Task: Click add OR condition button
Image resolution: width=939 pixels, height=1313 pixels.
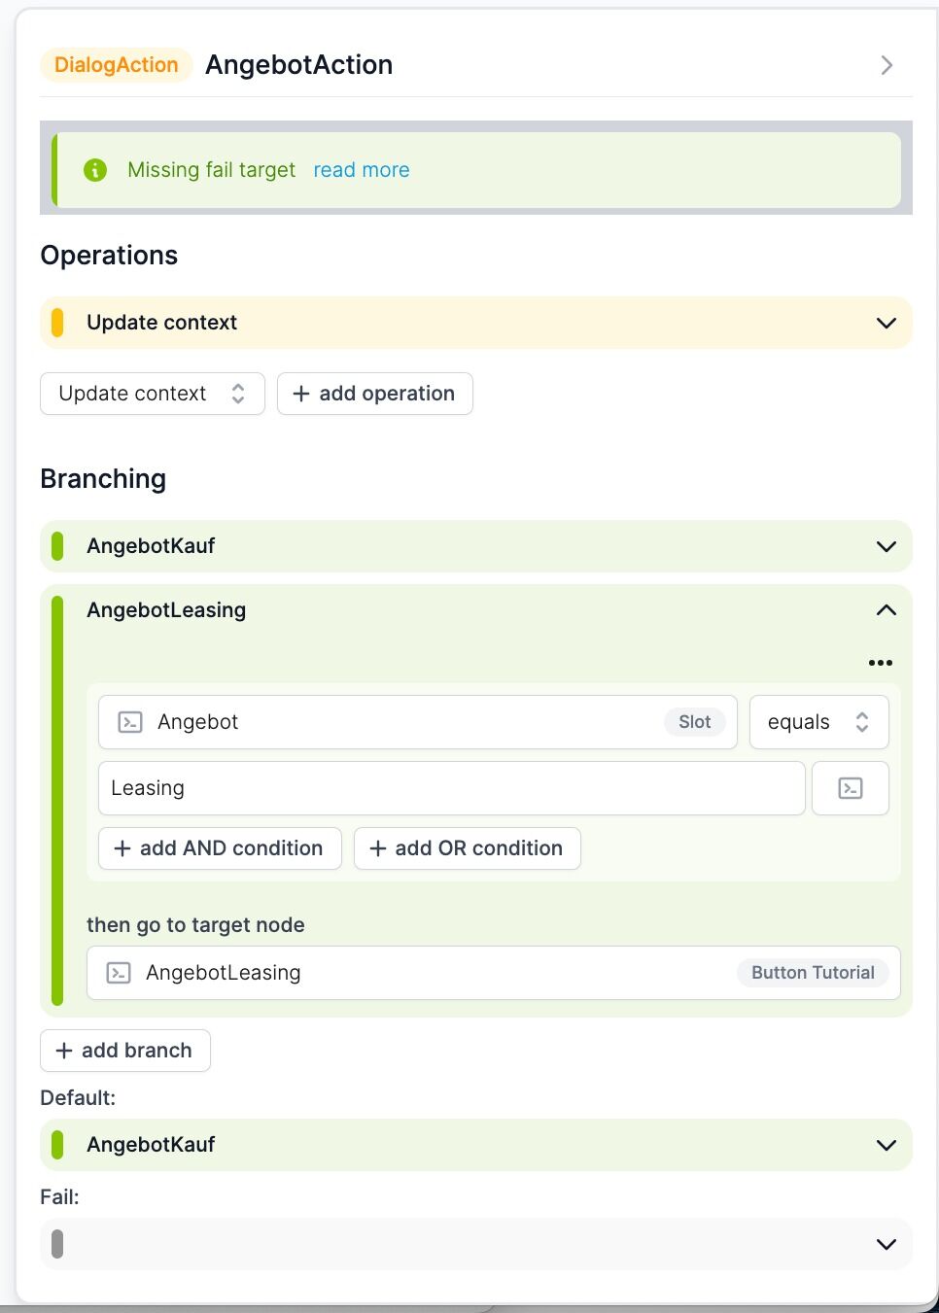Action: [468, 848]
